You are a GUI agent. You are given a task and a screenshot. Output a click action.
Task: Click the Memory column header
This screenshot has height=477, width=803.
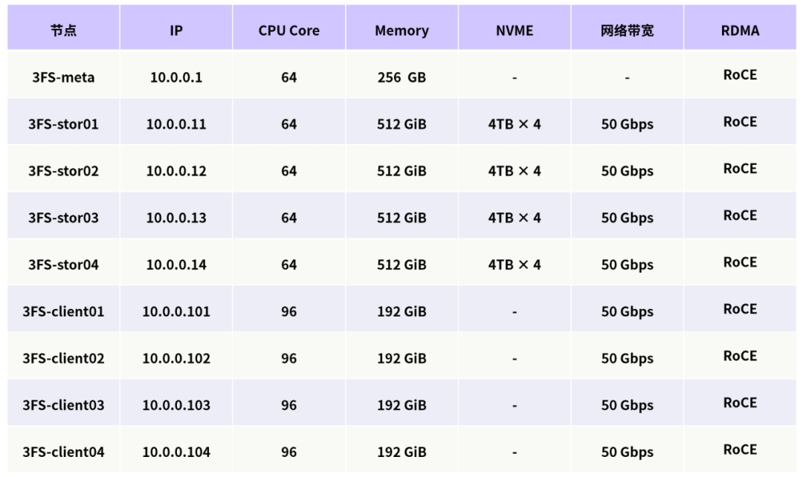[401, 30]
